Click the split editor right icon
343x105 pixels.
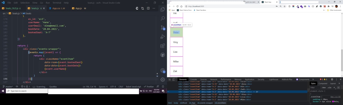coord(148,9)
